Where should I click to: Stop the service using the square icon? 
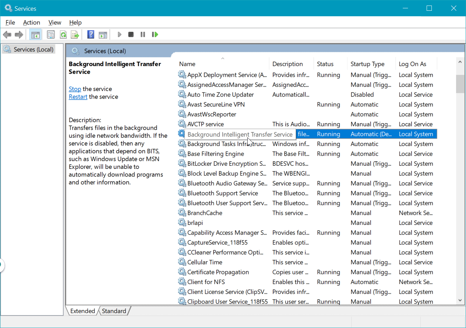(131, 34)
